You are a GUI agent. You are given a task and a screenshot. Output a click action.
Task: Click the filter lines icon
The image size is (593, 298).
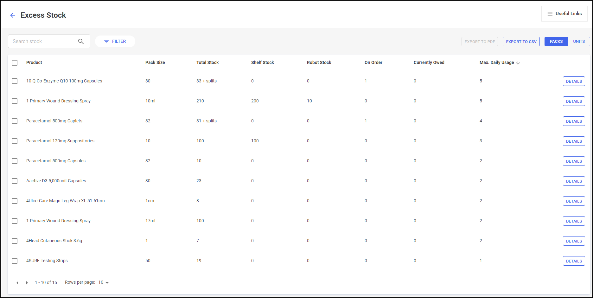point(106,42)
